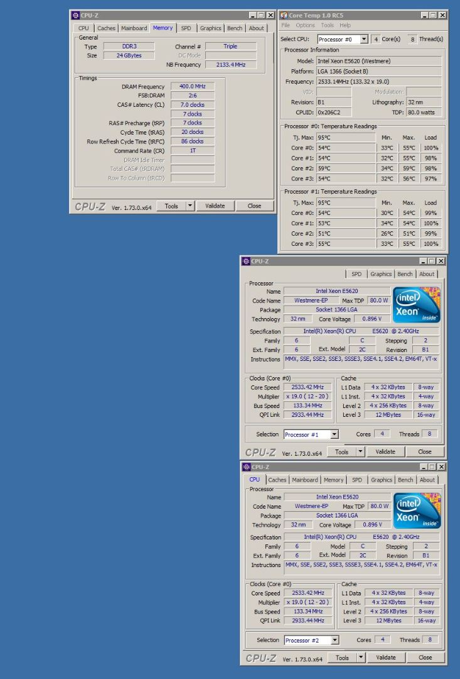Expand the Tools arrow in the CPU-Z Memory window
The image size is (460, 679).
click(190, 206)
